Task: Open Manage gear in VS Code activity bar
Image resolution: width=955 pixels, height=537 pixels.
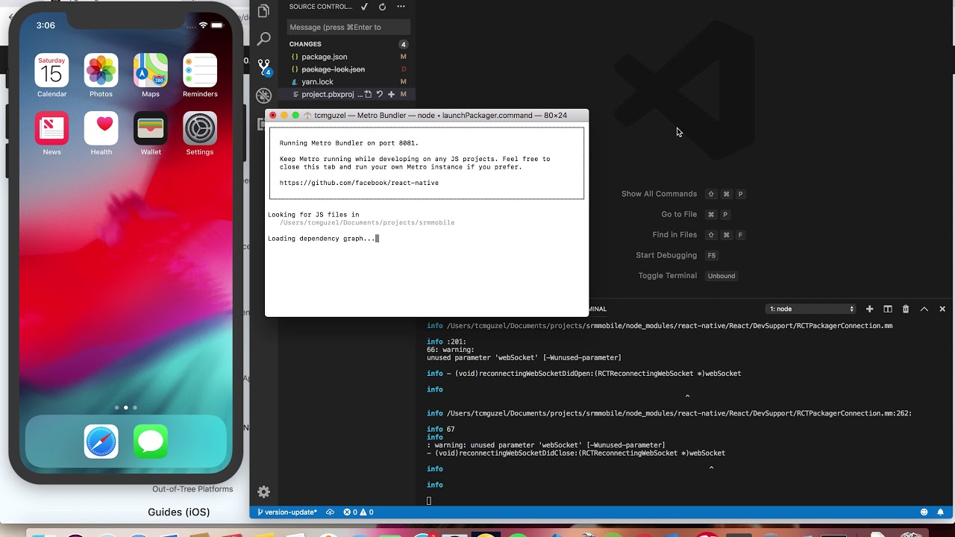Action: (263, 492)
